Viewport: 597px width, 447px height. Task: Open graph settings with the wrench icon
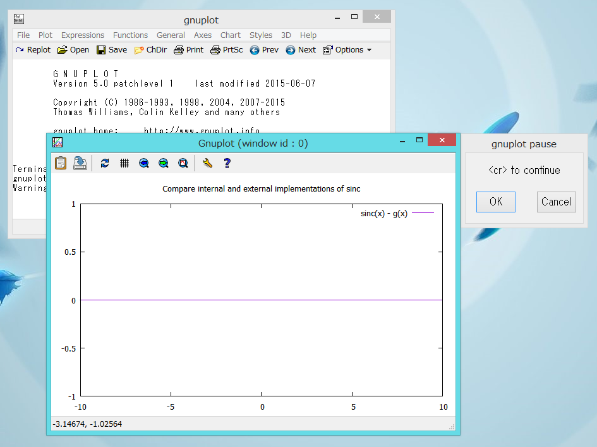(207, 163)
